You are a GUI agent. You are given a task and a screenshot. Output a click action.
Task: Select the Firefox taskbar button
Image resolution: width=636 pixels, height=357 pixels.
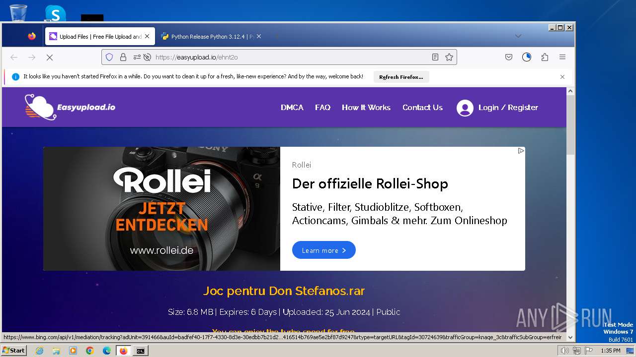pos(124,351)
